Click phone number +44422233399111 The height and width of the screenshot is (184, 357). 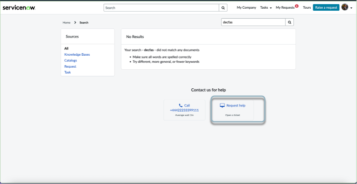click(184, 110)
